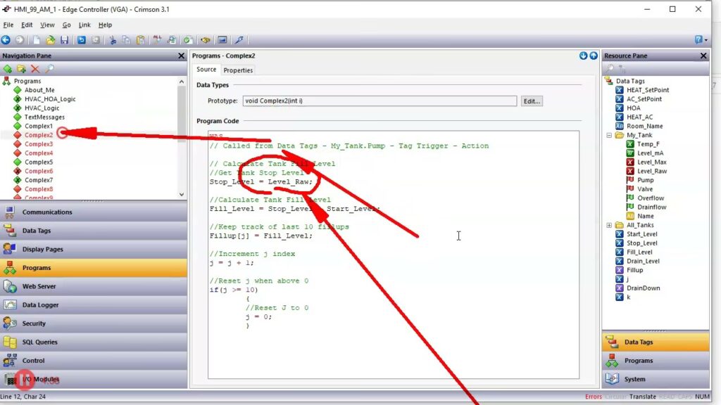
Task: Click the blue Back arrow in the toolbar
Action: point(6,40)
